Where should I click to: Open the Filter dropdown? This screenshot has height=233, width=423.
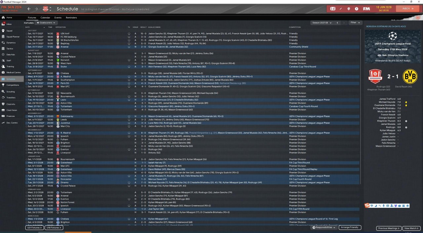coord(355,23)
